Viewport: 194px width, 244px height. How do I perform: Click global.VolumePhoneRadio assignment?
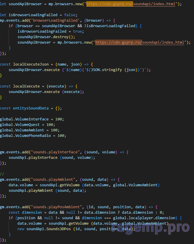coord(33,136)
